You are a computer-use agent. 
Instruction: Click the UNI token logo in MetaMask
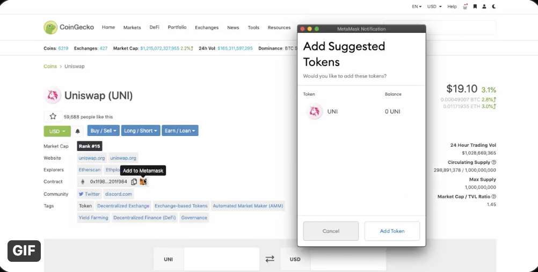click(x=314, y=111)
